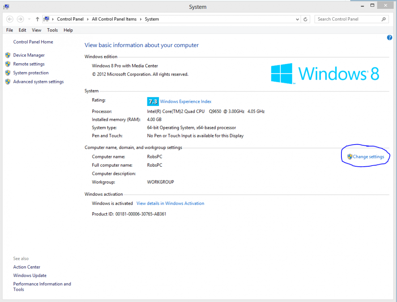Image resolution: width=397 pixels, height=302 pixels.
Task: Click Windows 8 Pro with Media Center text
Action: tap(125, 66)
